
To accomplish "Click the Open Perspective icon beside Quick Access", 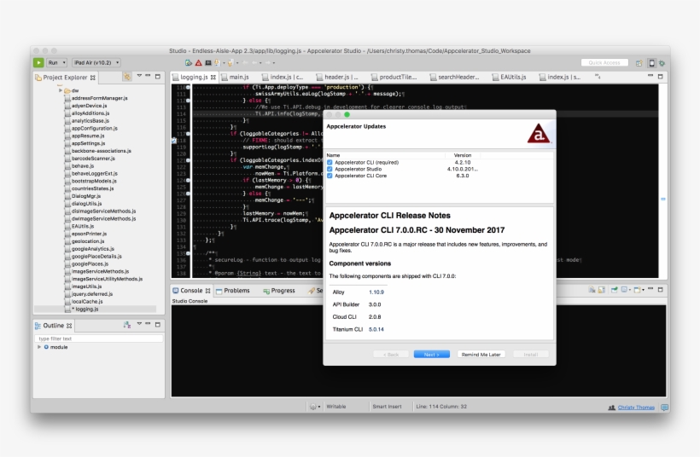I will point(639,62).
